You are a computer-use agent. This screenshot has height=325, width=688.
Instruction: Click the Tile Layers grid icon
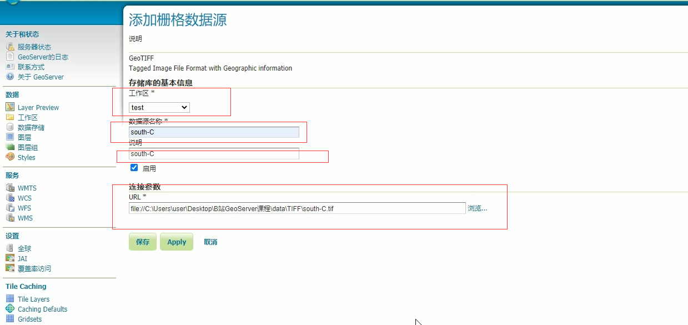10,299
